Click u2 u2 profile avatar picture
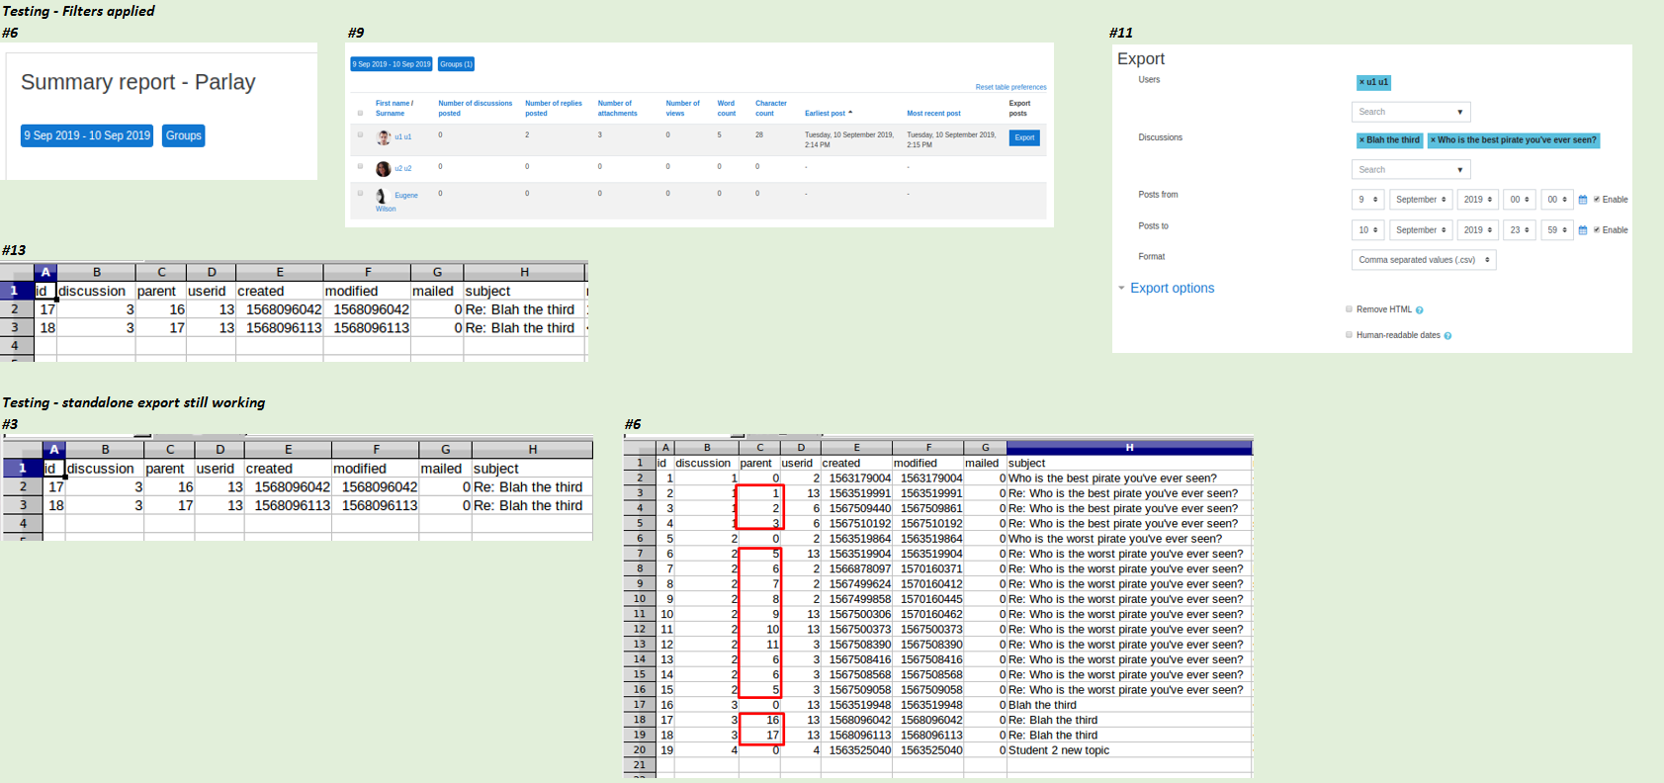The image size is (1664, 783). pos(384,169)
